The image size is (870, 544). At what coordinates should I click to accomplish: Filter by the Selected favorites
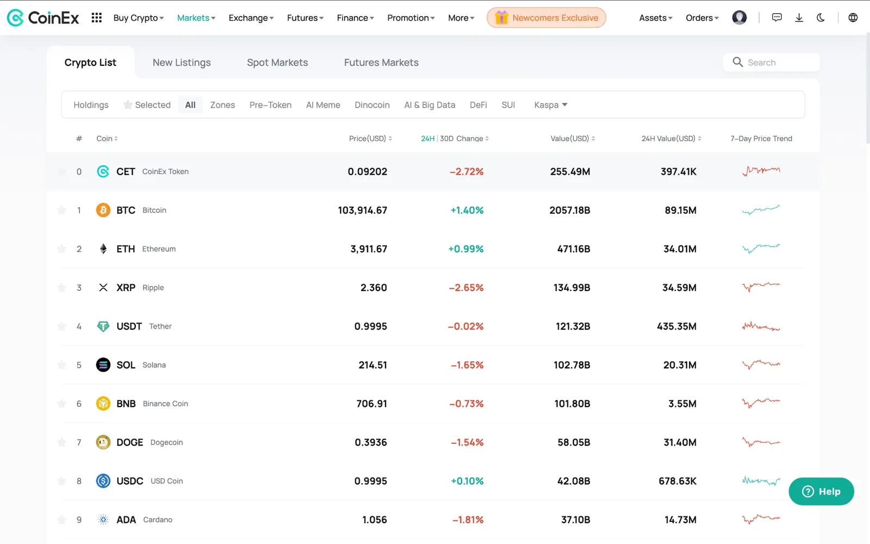click(x=147, y=105)
